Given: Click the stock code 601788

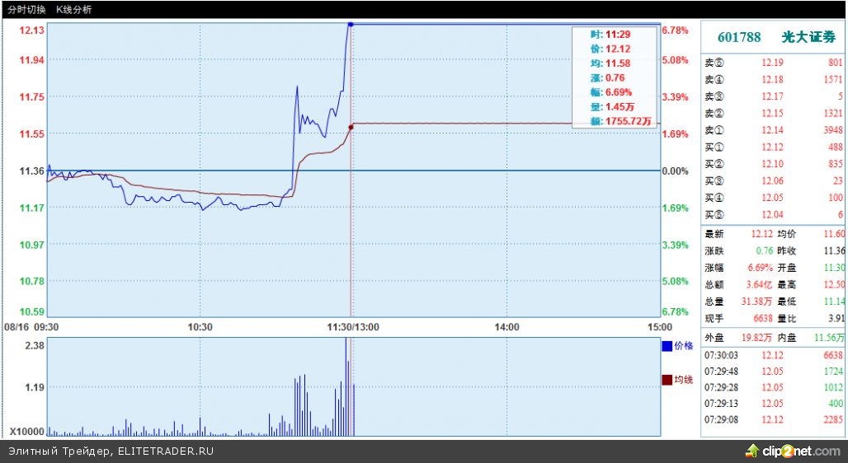Looking at the screenshot, I should click(733, 38).
